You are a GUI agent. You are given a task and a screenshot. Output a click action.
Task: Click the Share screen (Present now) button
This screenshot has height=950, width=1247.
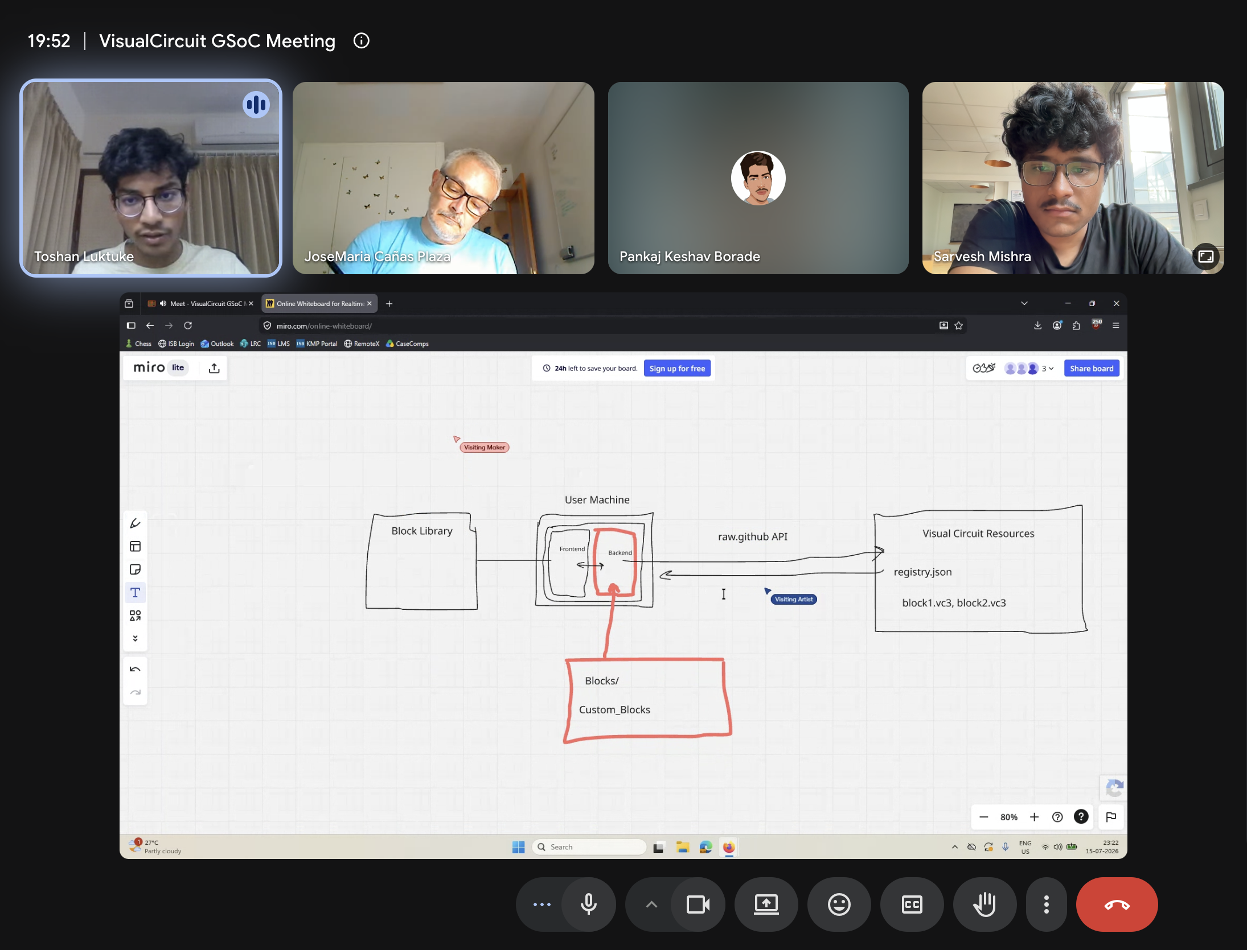766,904
